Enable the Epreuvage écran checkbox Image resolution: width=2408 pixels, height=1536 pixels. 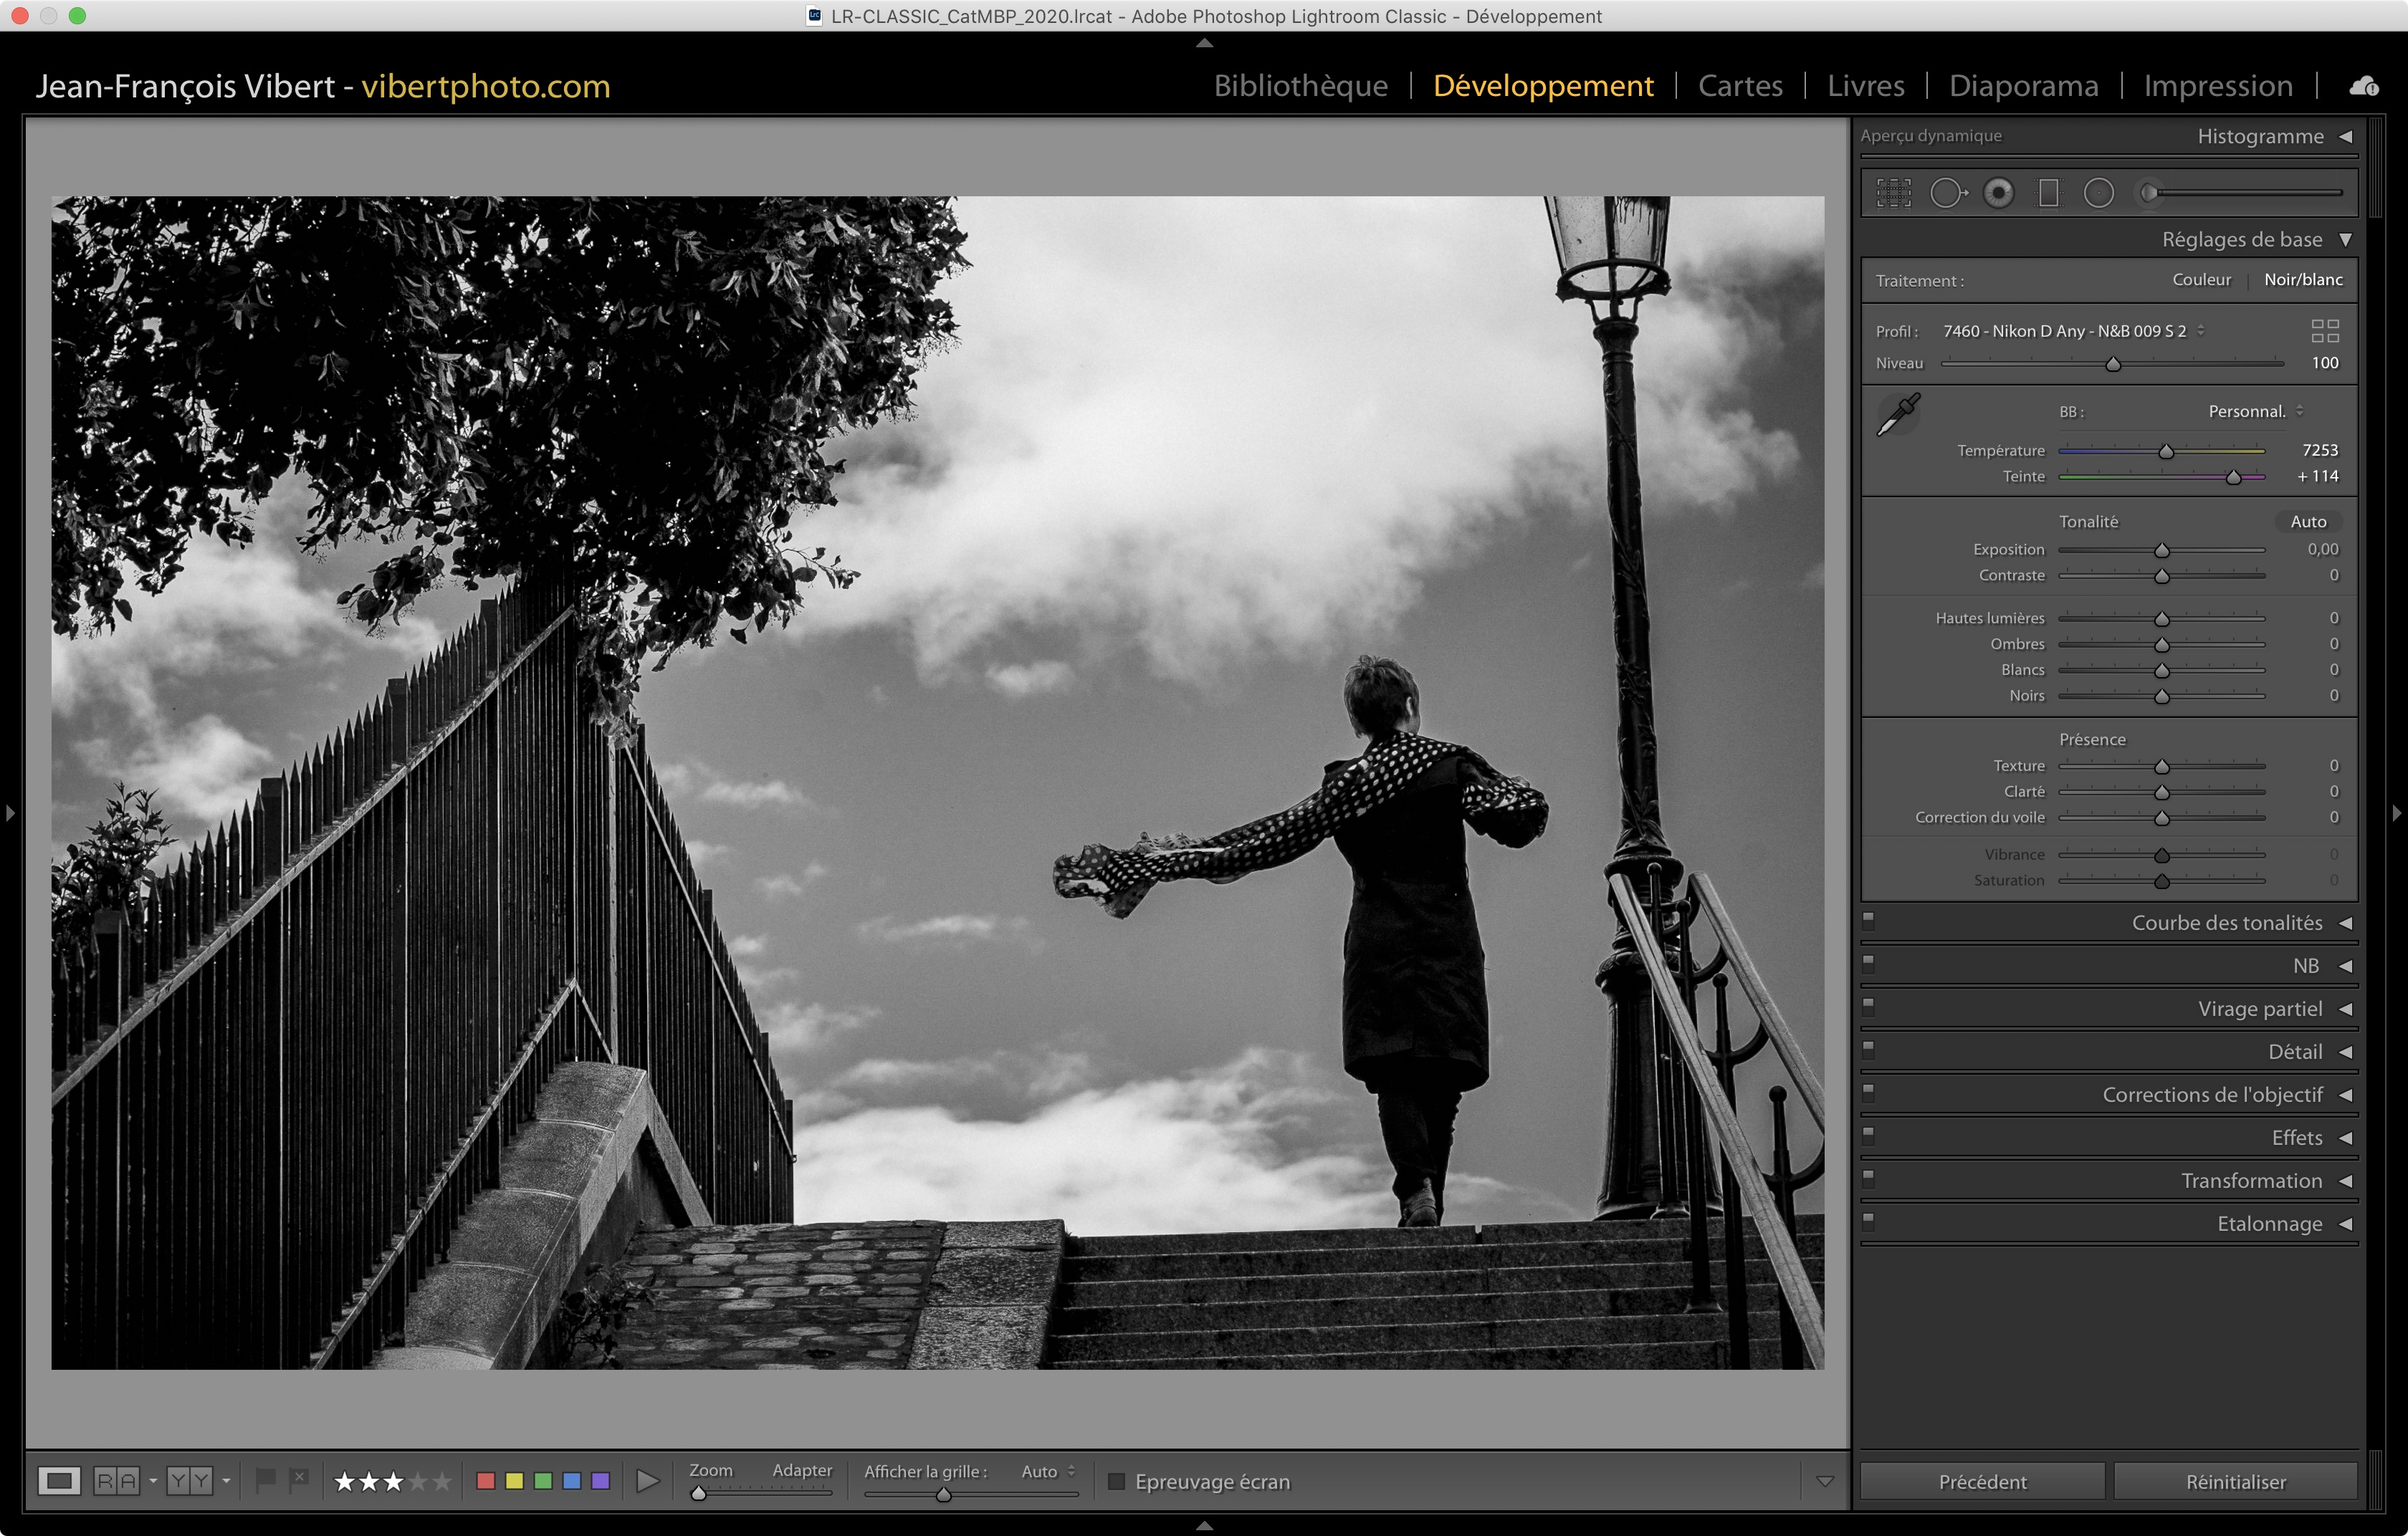1117,1481
